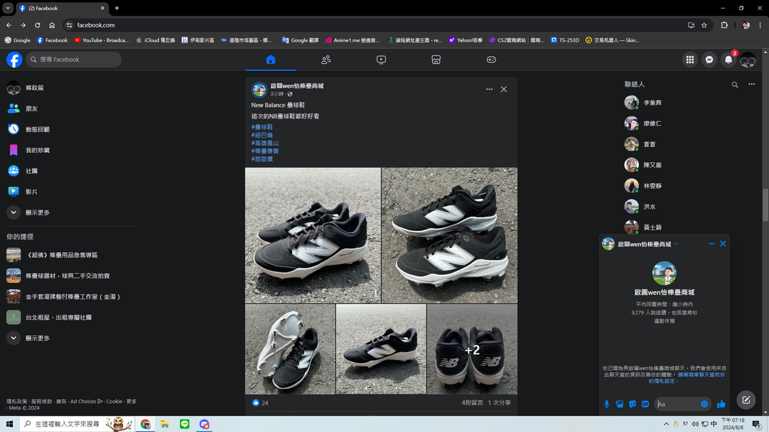Click the hashtag #高雄鳳山
769x432 pixels.
click(x=265, y=143)
